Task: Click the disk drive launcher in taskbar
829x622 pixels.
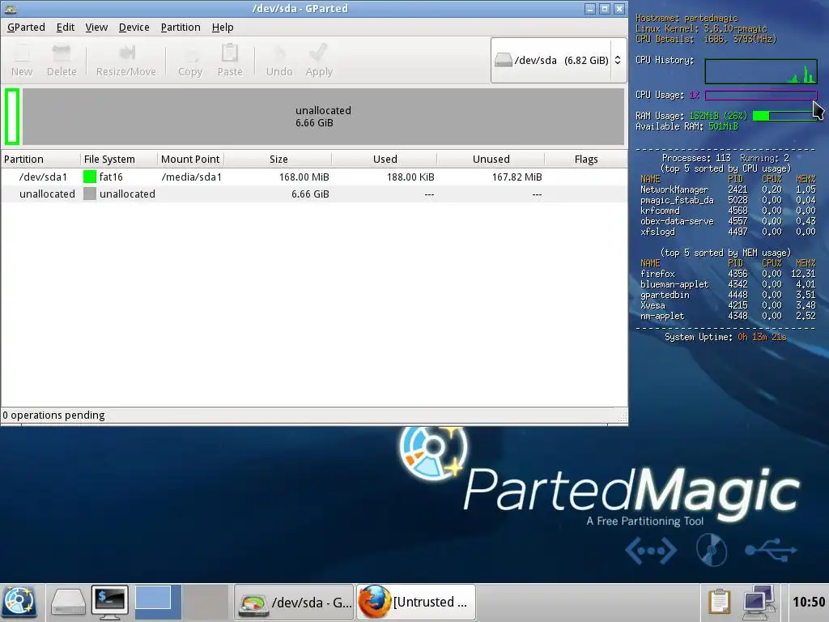Action: (x=68, y=603)
